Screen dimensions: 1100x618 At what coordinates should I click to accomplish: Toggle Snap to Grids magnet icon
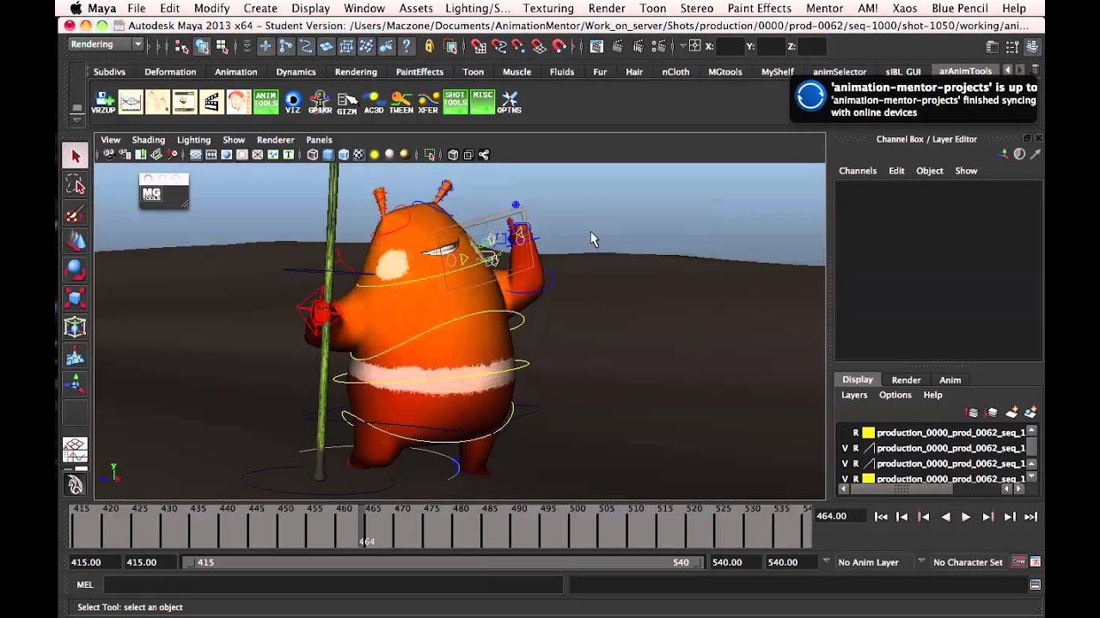(x=479, y=46)
